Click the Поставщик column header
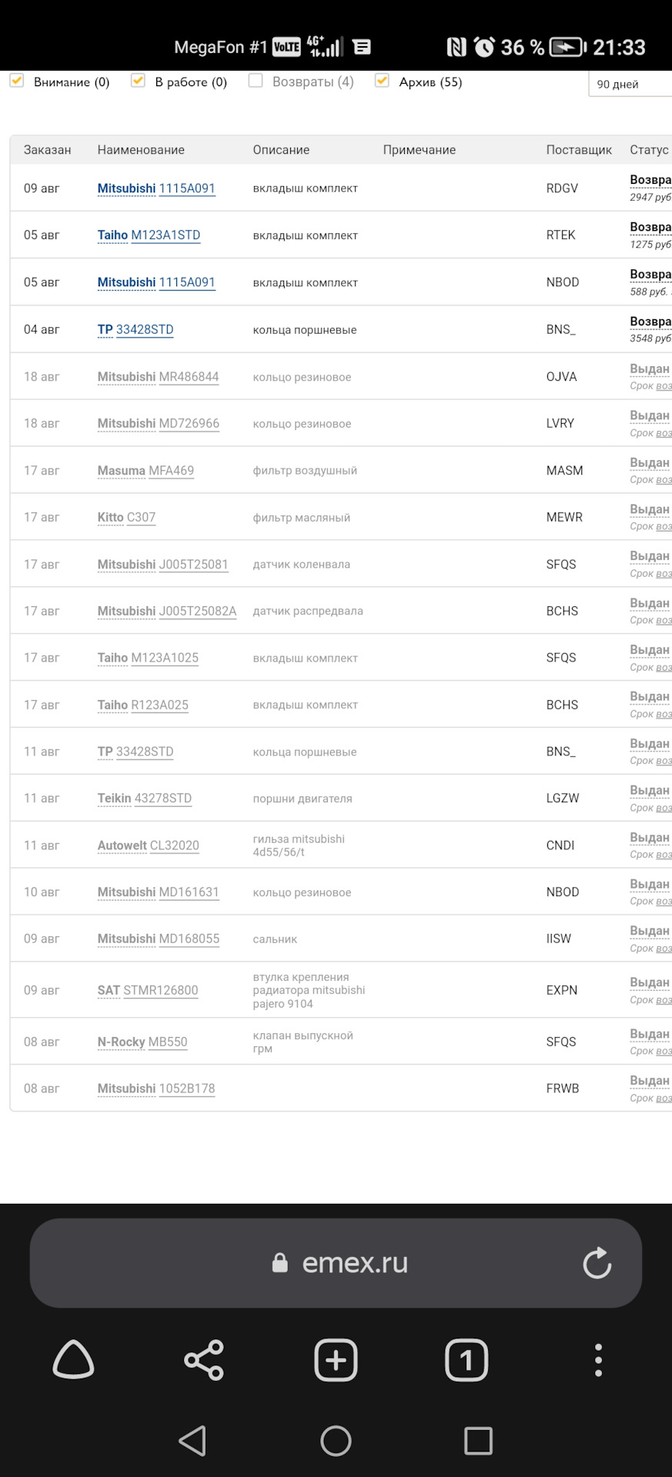The height and width of the screenshot is (1477, 672). point(579,150)
